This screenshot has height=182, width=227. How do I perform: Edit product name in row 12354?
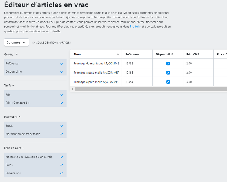click(x=96, y=82)
